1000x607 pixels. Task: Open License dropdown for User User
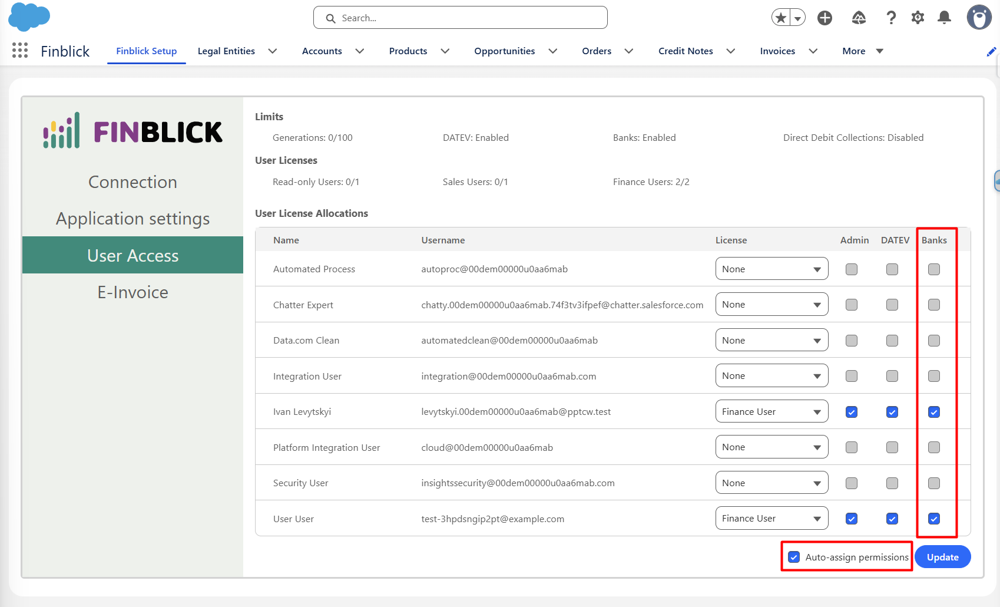(x=771, y=518)
